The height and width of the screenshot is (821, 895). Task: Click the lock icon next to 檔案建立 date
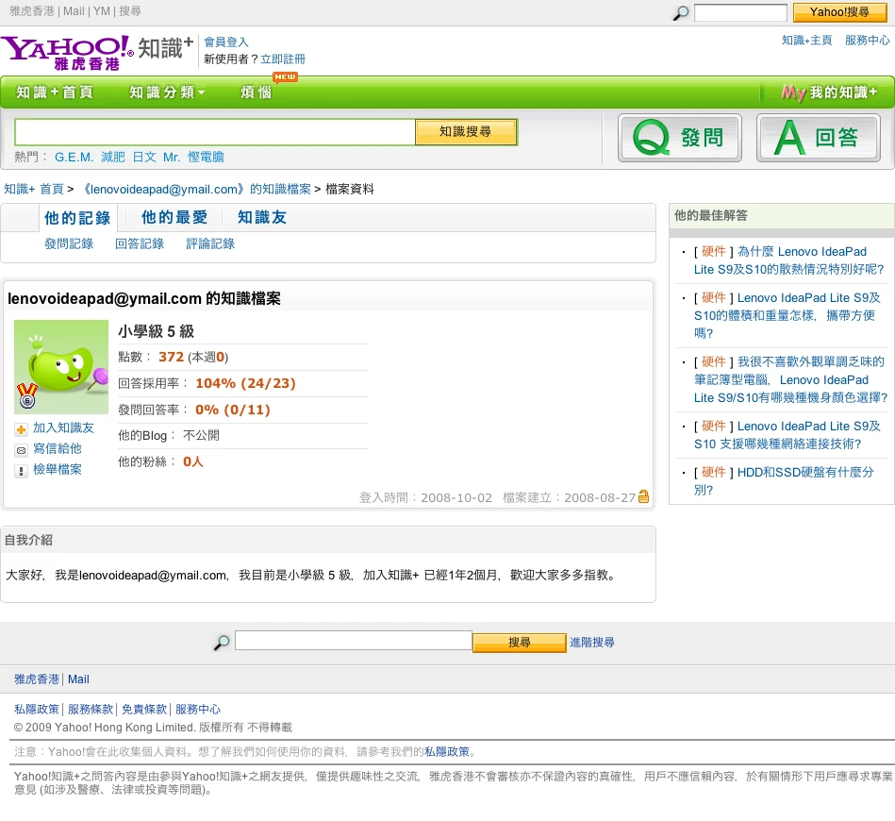643,495
